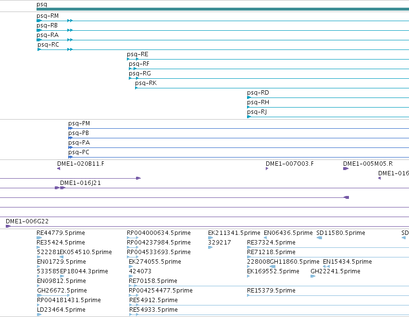Select the LD23464.5prime label
Screen dimensions: 409x317
pyautogui.click(x=62, y=310)
